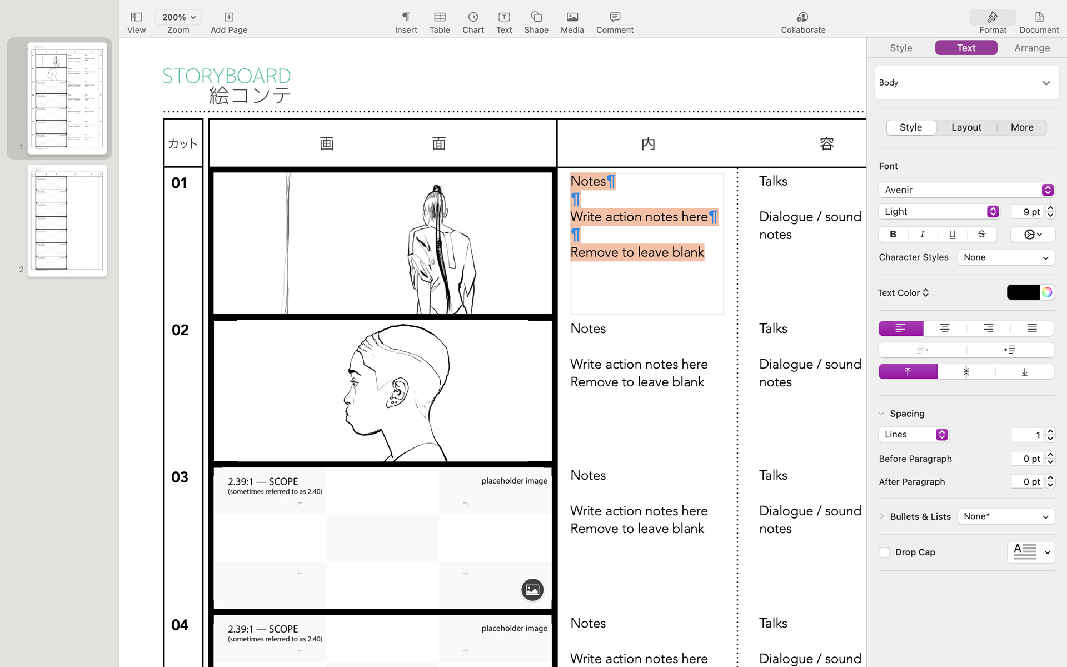
Task: Collapse the Spacing section
Action: 881,414
